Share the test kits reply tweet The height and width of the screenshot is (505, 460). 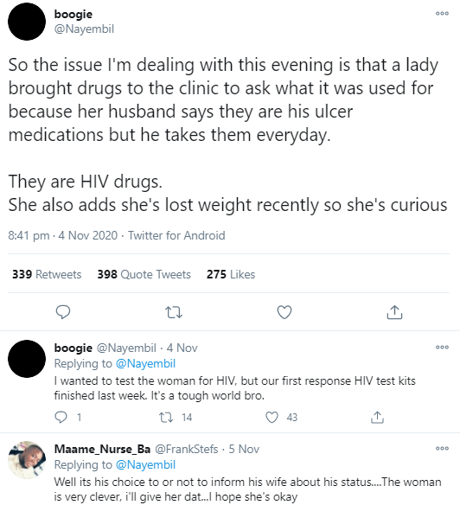click(377, 417)
